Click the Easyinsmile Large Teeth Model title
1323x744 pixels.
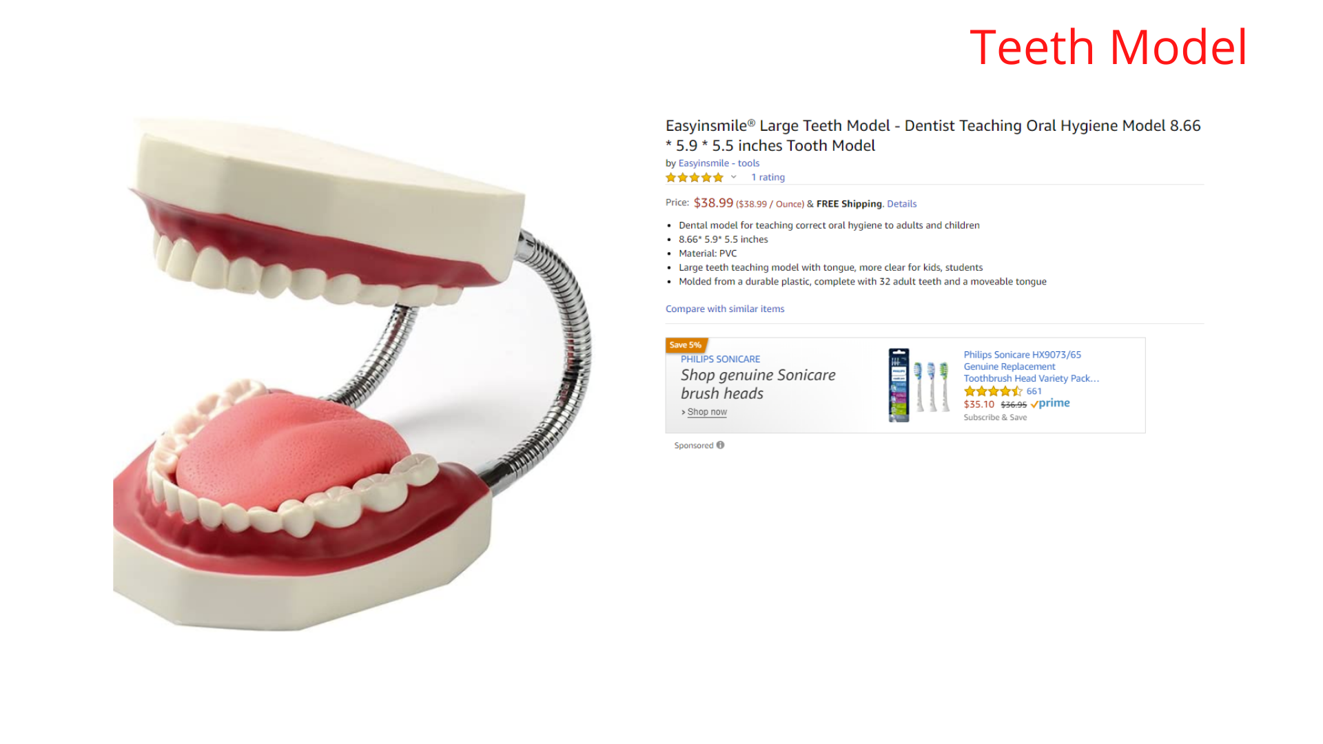pyautogui.click(x=933, y=136)
